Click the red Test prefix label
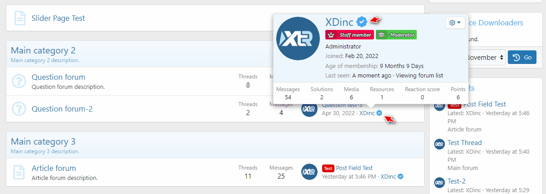The height and width of the screenshot is (194, 546). 328,168
